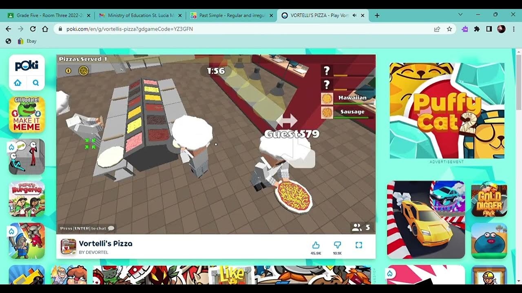Close the Past Simple tab

[x=271, y=15]
